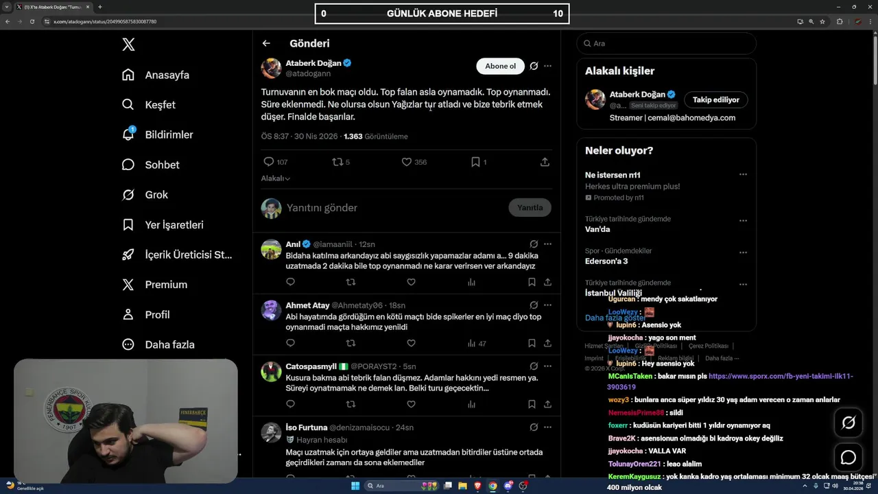Open File Explorer from taskbar

point(462,486)
